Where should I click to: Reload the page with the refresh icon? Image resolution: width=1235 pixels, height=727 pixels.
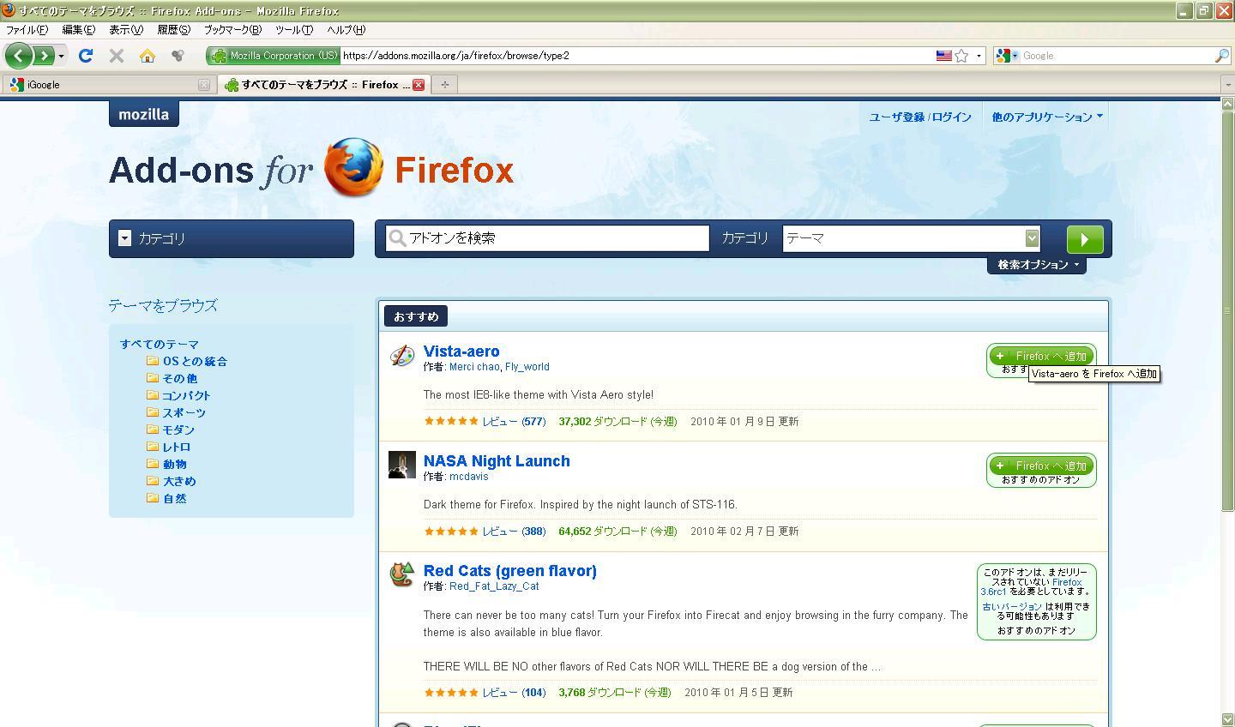click(x=85, y=56)
